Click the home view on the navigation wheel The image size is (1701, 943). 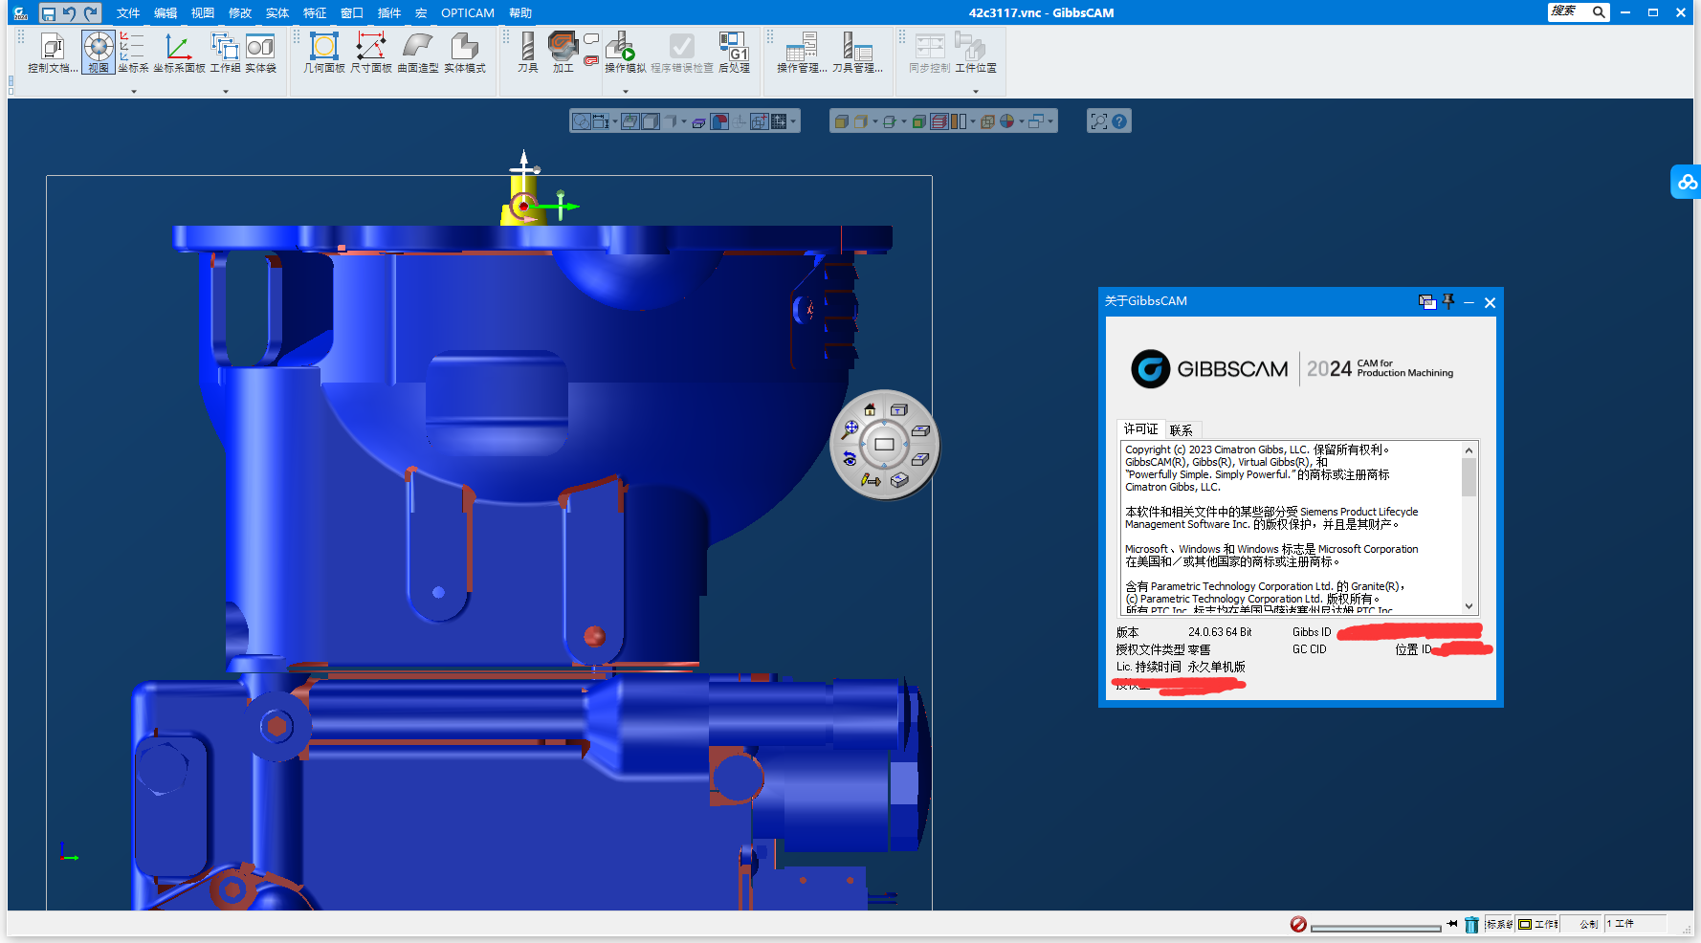coord(870,410)
